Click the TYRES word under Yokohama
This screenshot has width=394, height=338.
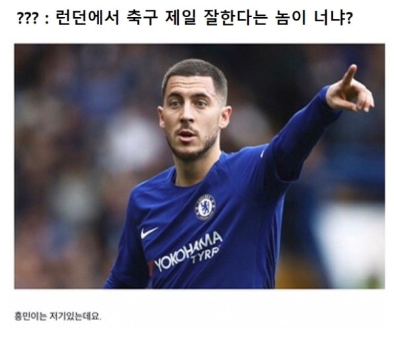coord(206,255)
